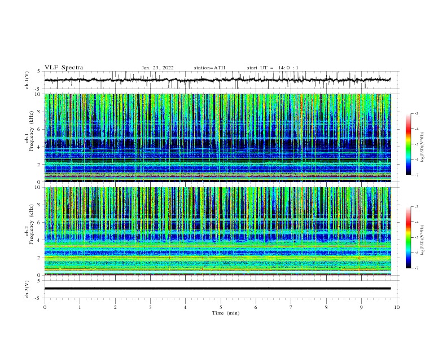
Task: Click the "ch.3(V)" axis label
Action: click(27, 289)
